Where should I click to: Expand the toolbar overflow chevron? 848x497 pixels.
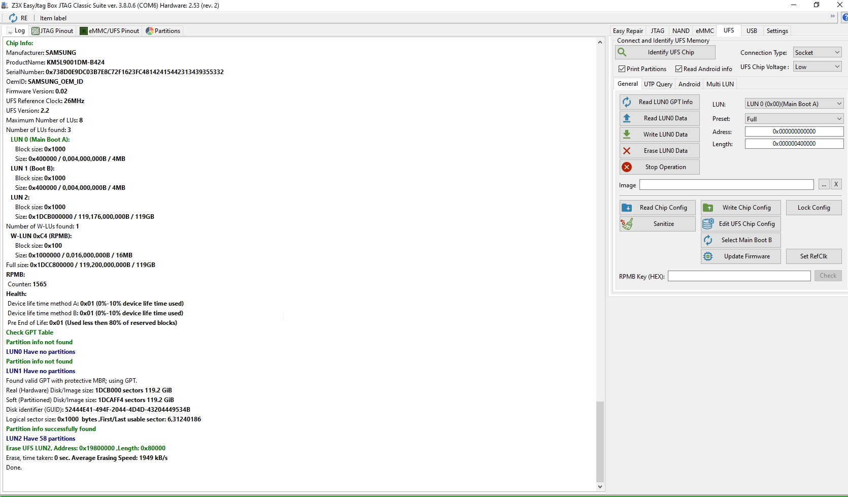(x=833, y=16)
